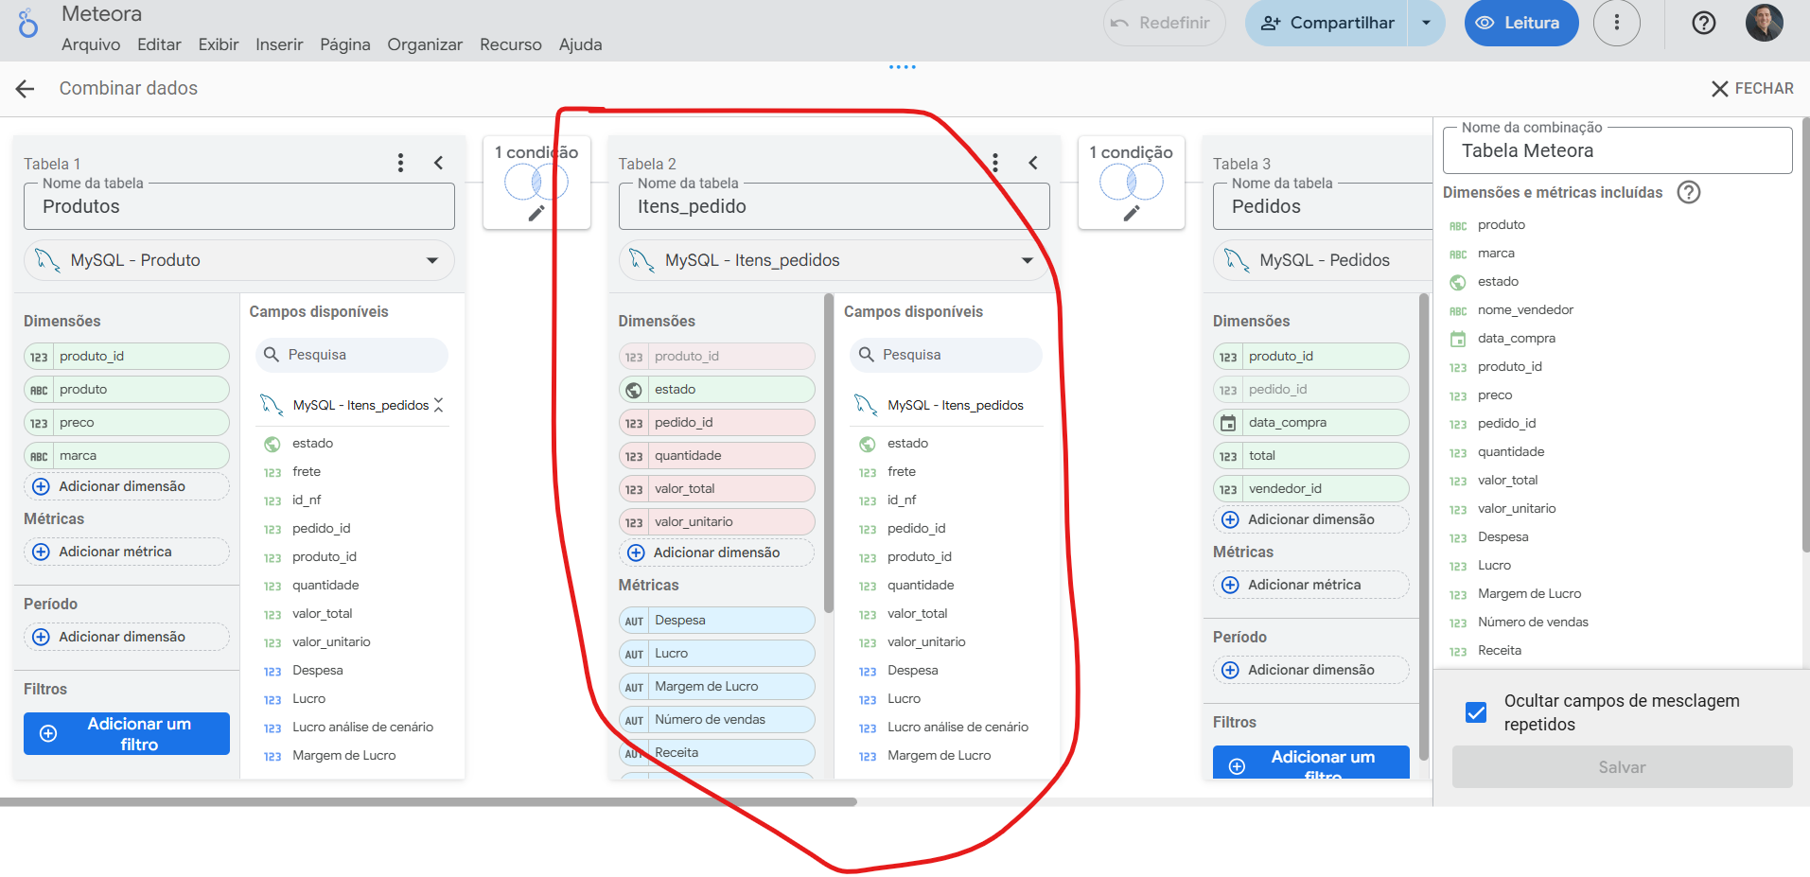Click the 123 type icon on preco chip
The height and width of the screenshot is (877, 1810).
coord(39,423)
